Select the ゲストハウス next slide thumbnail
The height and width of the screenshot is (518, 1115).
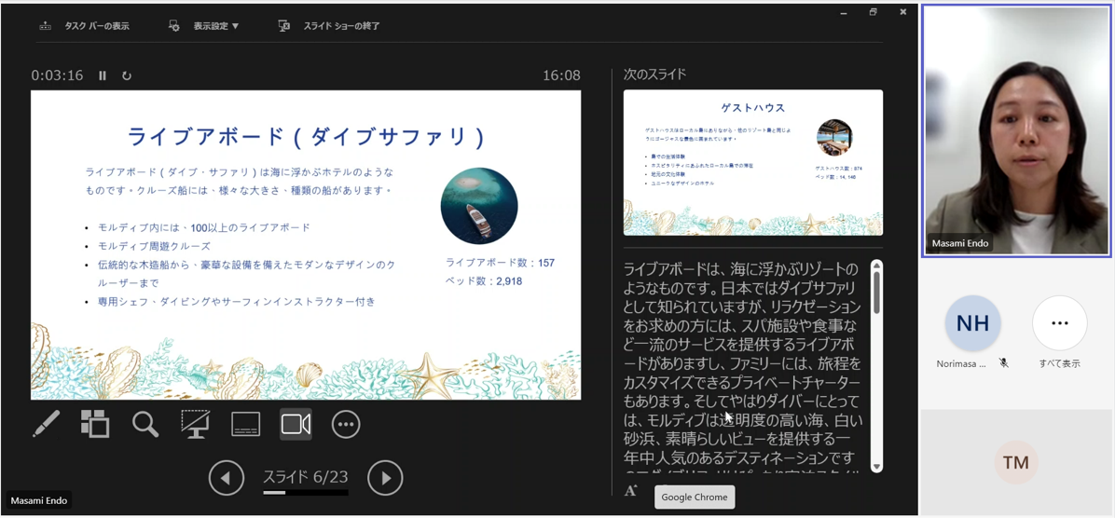752,163
